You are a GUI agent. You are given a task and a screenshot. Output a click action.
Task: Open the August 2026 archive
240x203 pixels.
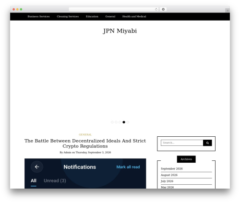point(169,175)
